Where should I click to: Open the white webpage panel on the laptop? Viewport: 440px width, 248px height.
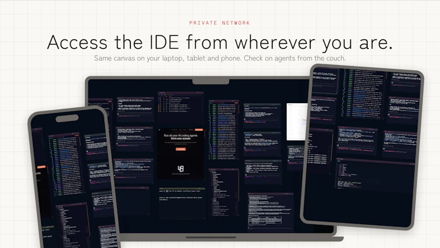[297, 122]
